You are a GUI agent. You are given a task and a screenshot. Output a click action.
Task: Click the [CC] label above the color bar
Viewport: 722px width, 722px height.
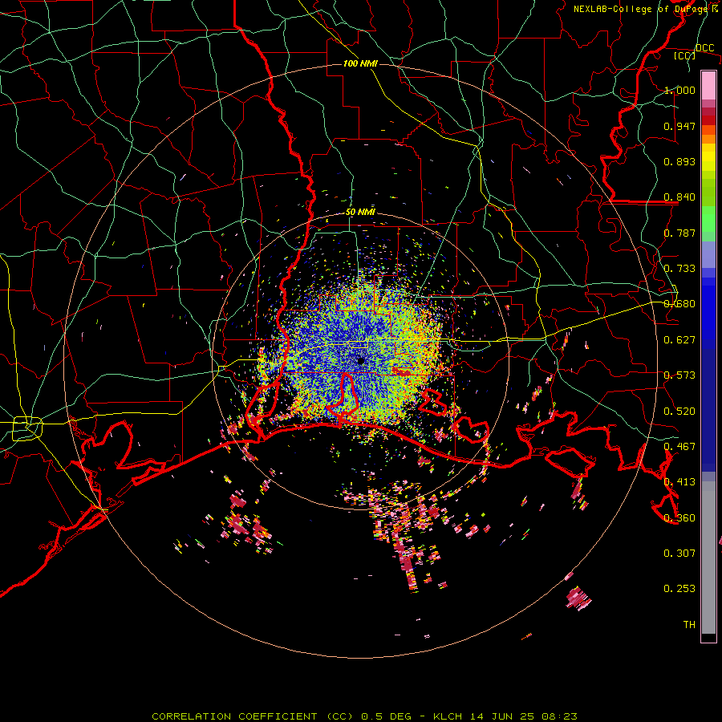tap(685, 55)
